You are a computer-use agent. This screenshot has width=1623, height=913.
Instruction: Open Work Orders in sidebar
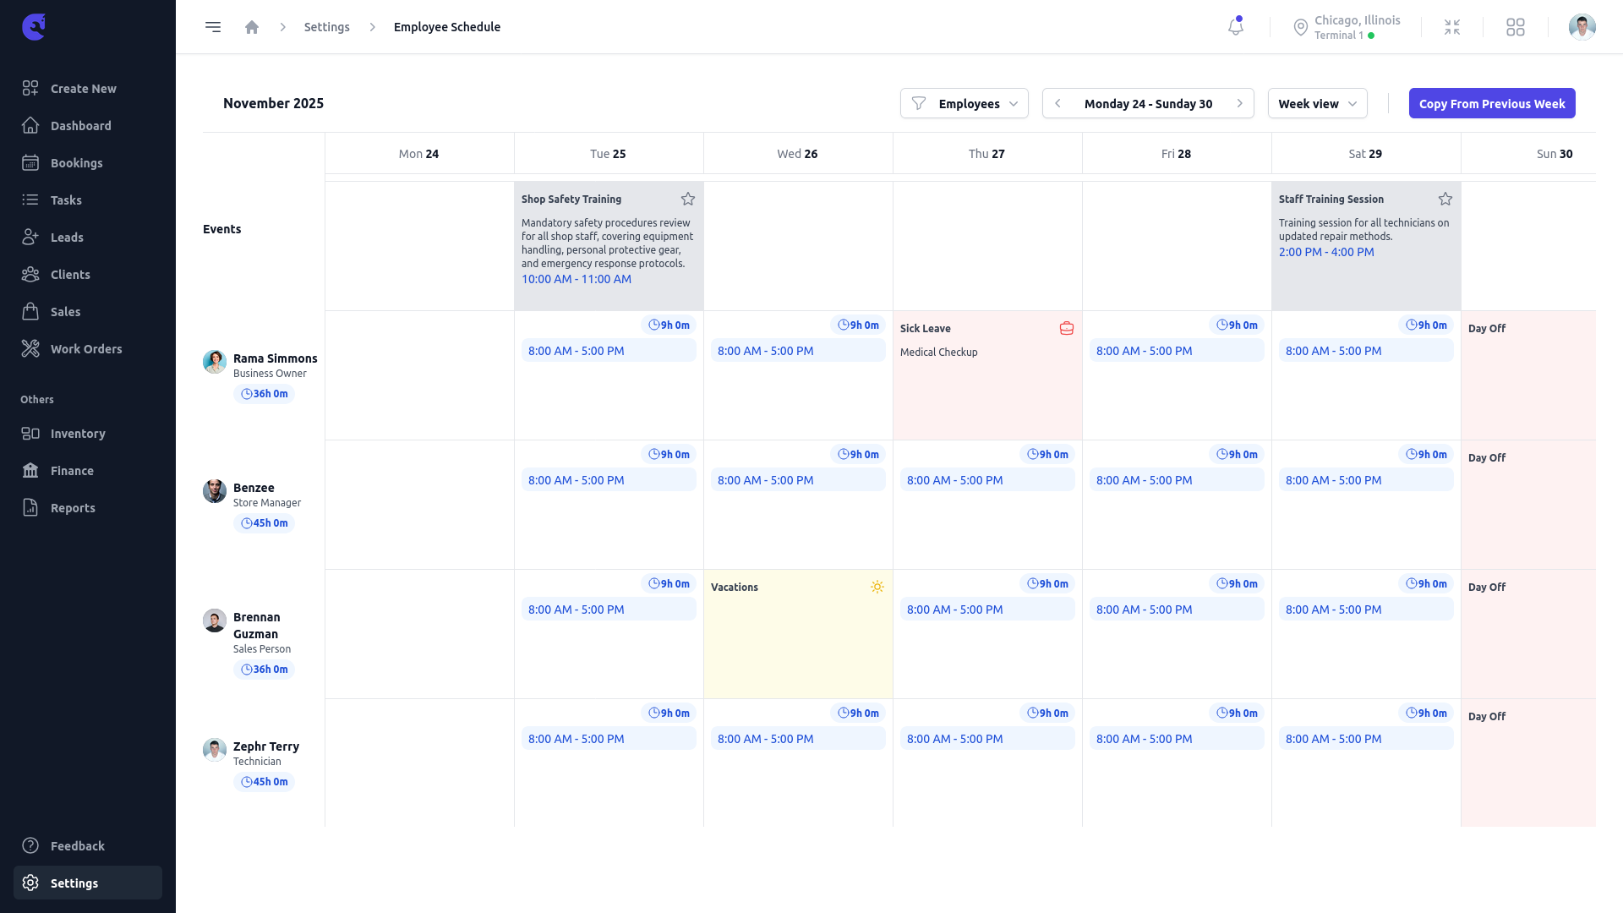(86, 349)
